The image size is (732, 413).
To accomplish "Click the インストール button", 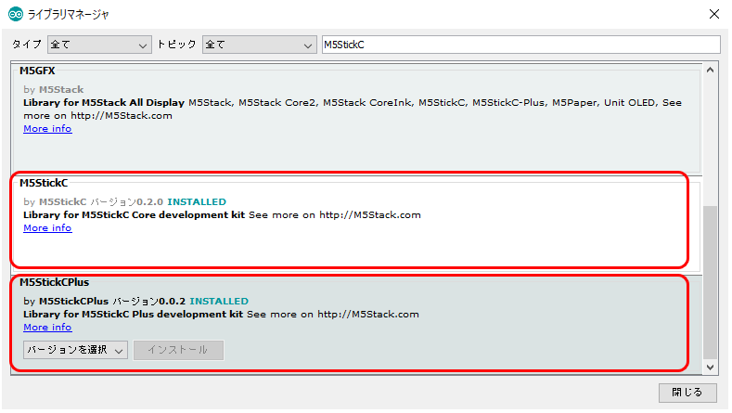I will tap(178, 350).
